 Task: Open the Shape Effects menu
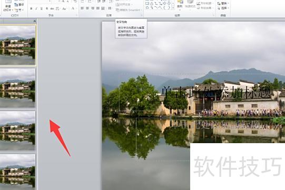(x=205, y=8)
